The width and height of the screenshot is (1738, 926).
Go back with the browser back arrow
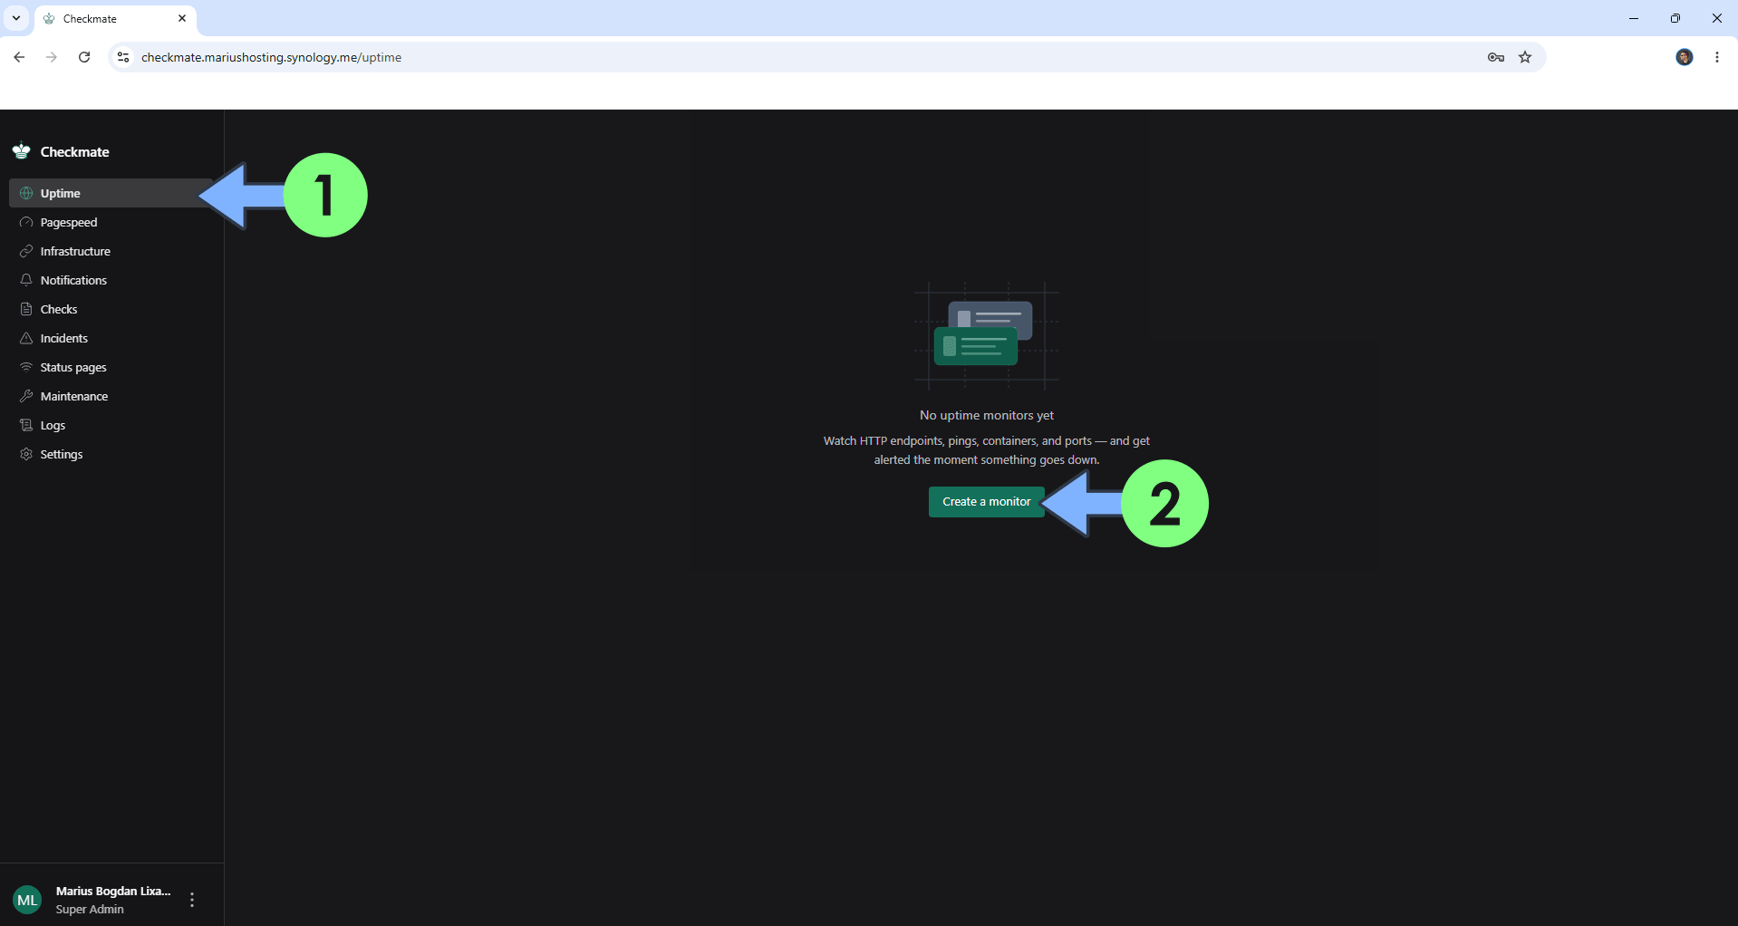[19, 57]
